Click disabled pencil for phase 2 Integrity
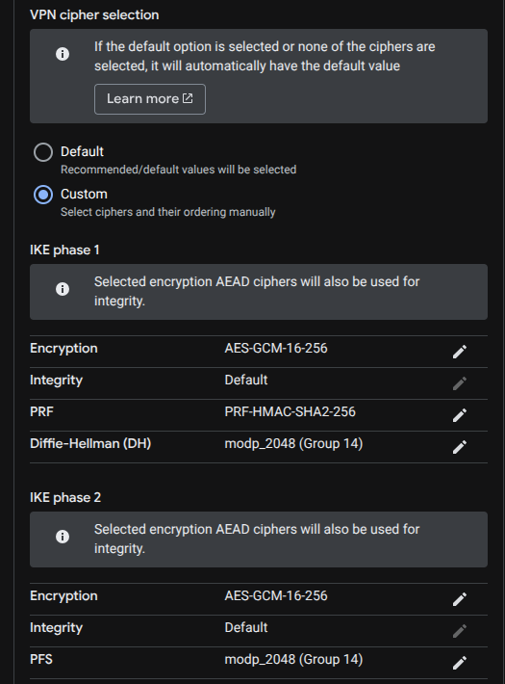 pyautogui.click(x=460, y=631)
